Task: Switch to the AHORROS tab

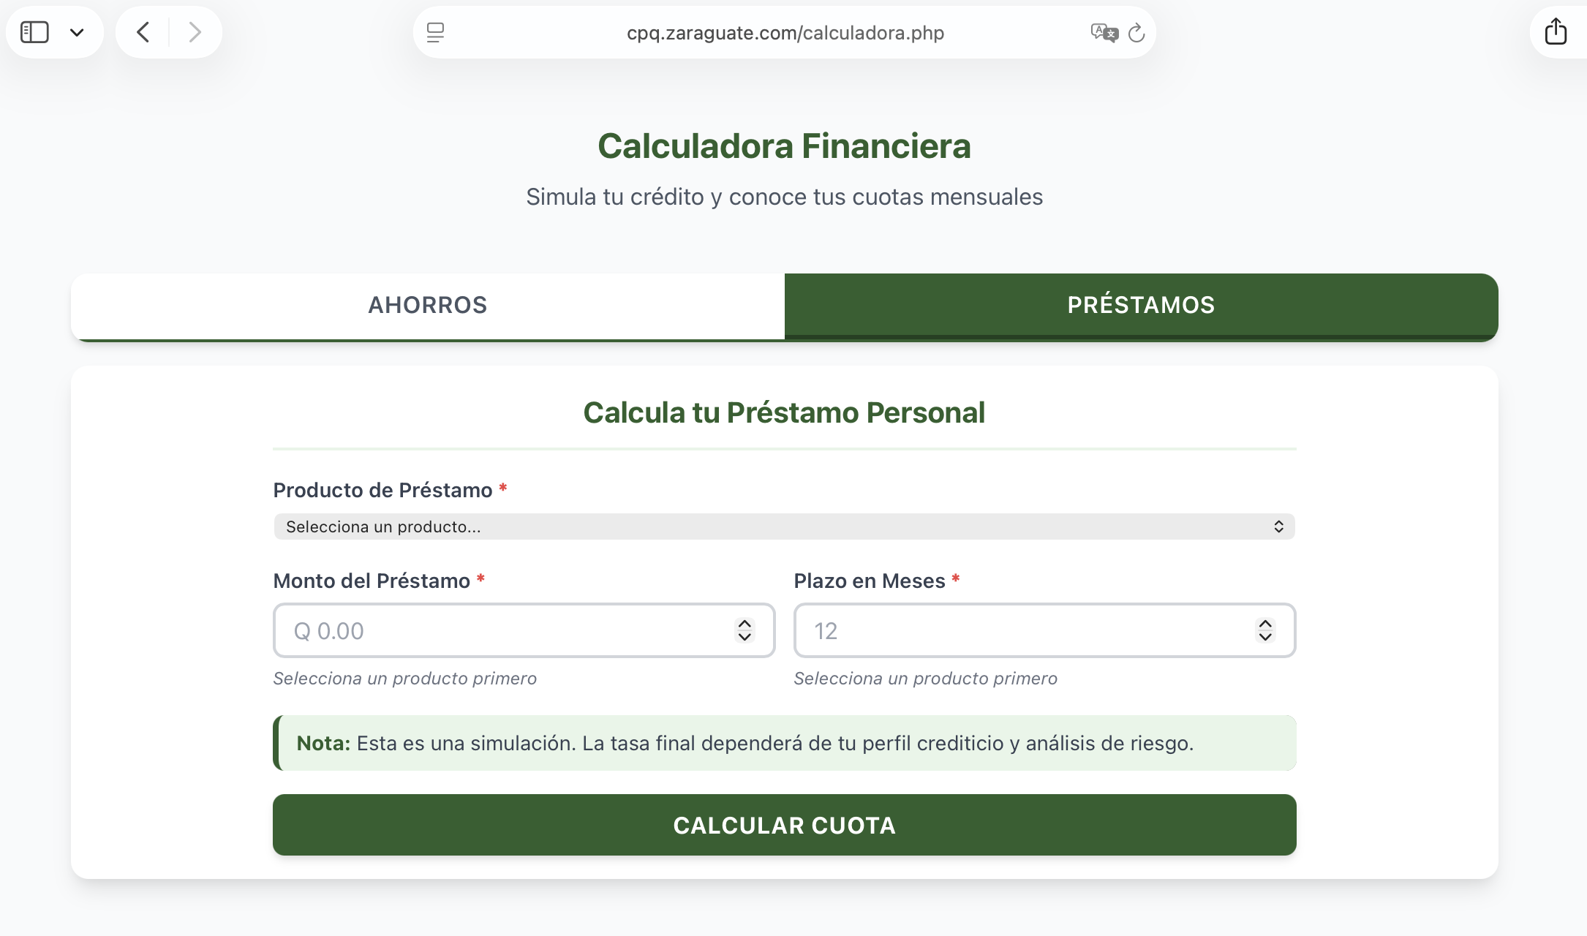Action: point(427,305)
